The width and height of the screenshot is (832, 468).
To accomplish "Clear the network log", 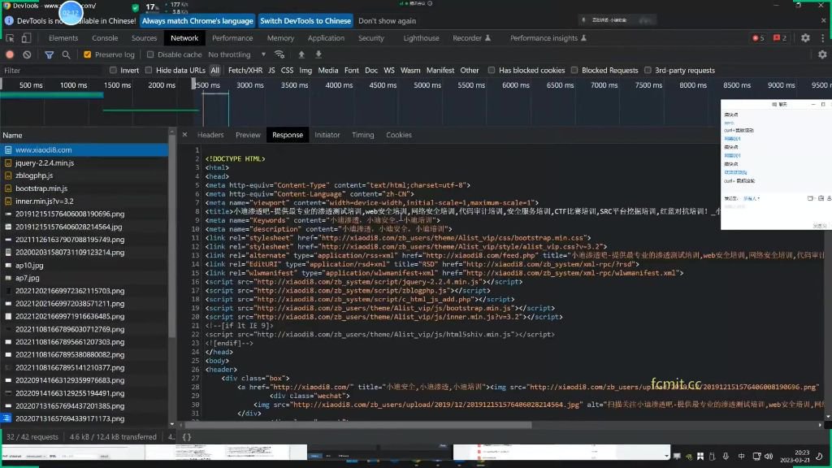I will click(x=27, y=54).
